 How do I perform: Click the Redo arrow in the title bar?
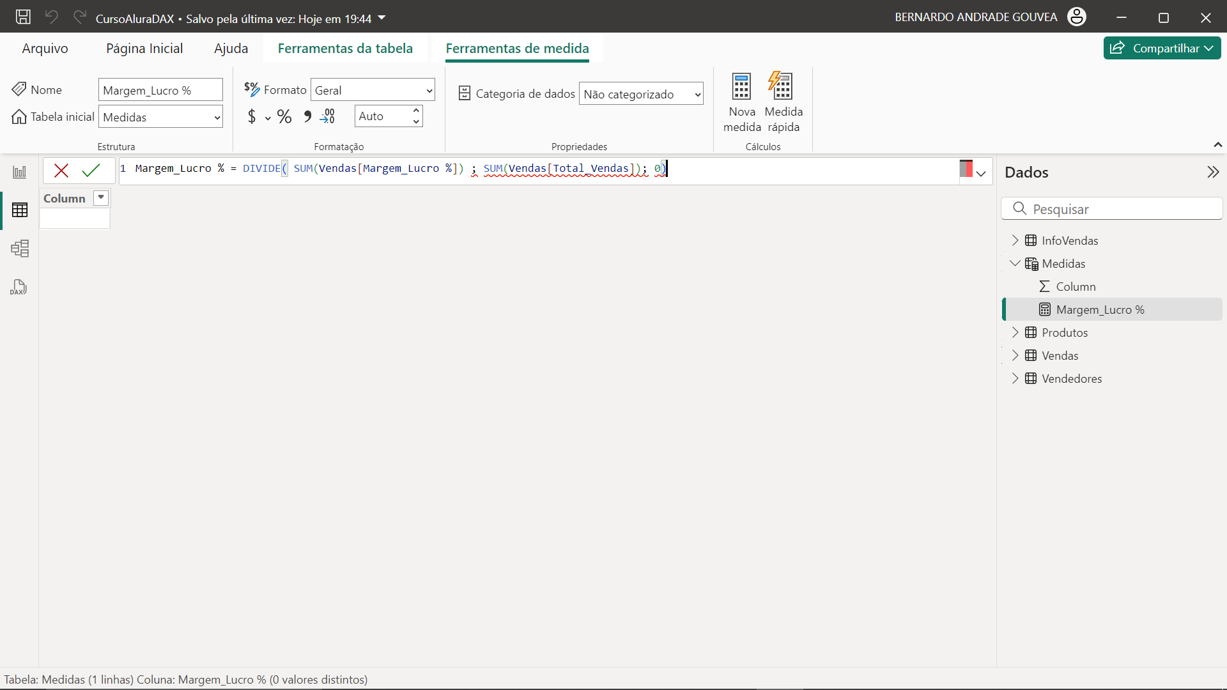tap(80, 17)
